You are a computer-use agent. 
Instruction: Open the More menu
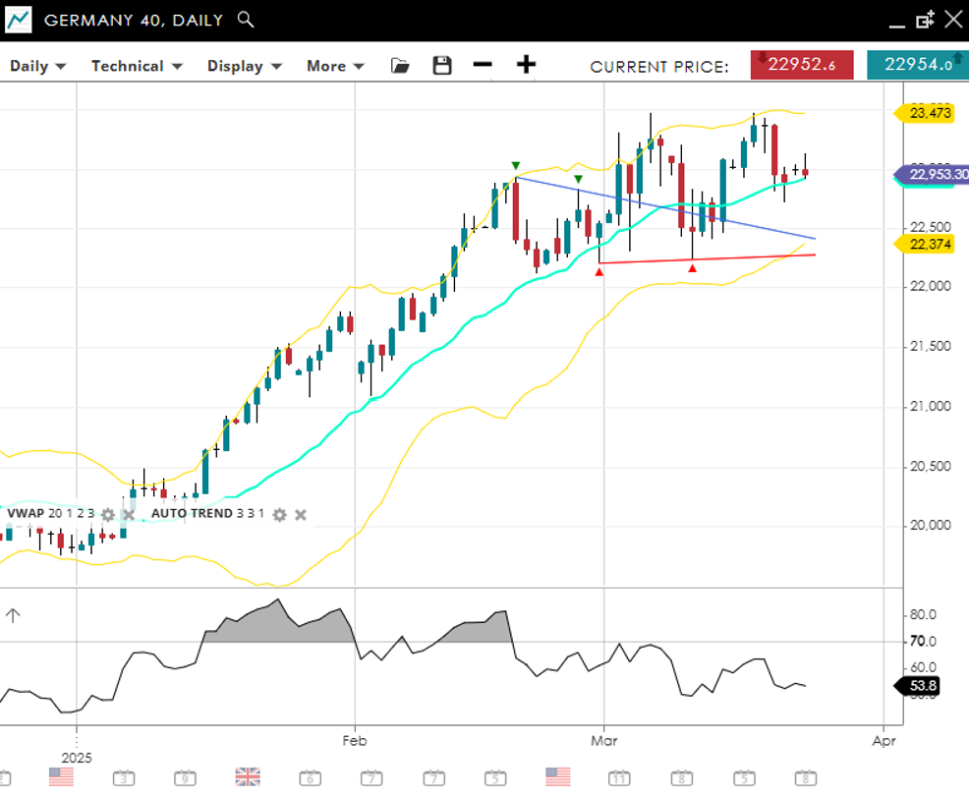(335, 66)
